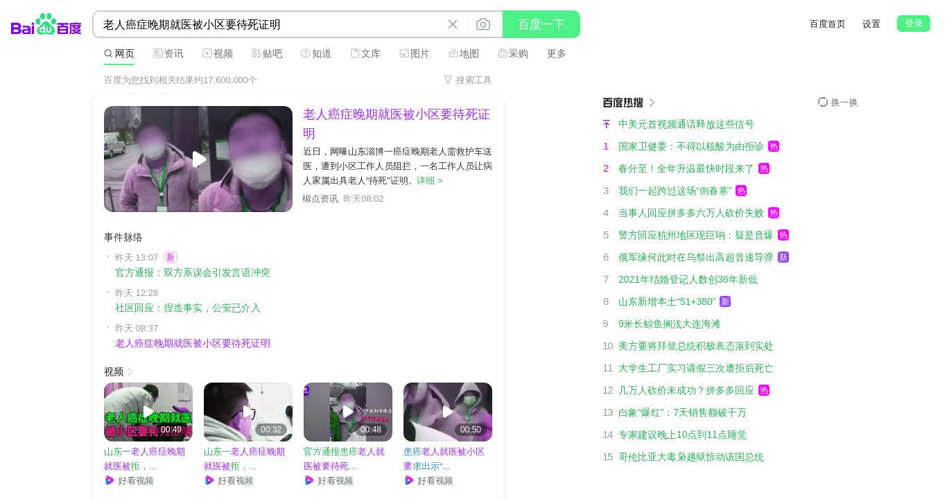947x499 pixels.
Task: Open the 贴吧 tab
Action: pos(267,53)
